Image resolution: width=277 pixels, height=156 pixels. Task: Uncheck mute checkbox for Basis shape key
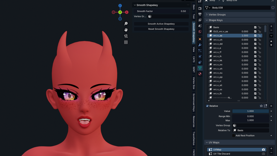click(255, 27)
